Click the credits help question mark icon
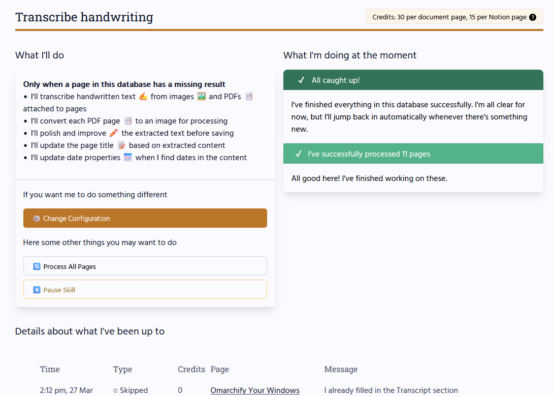This screenshot has height=396, width=553. (x=533, y=17)
